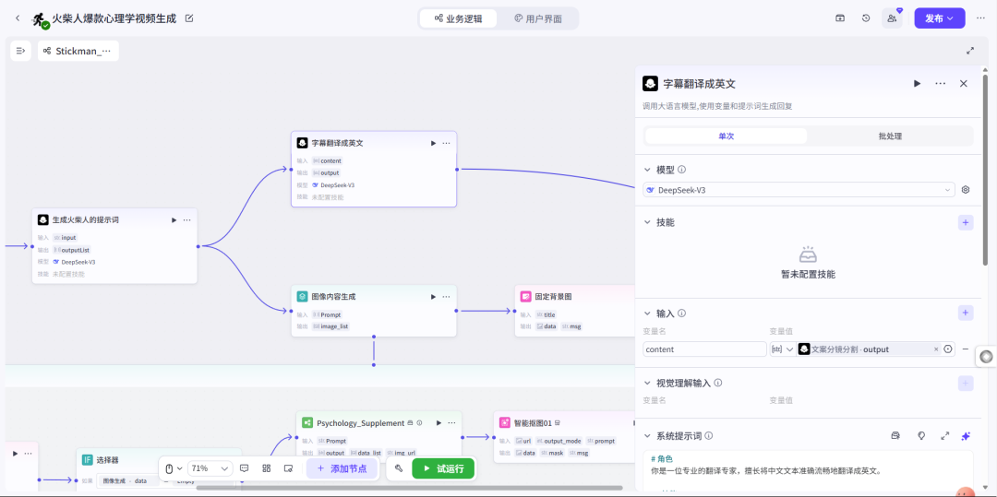Open mouse interaction mode dropdown
Viewport: 997px width, 497px height.
point(174,468)
